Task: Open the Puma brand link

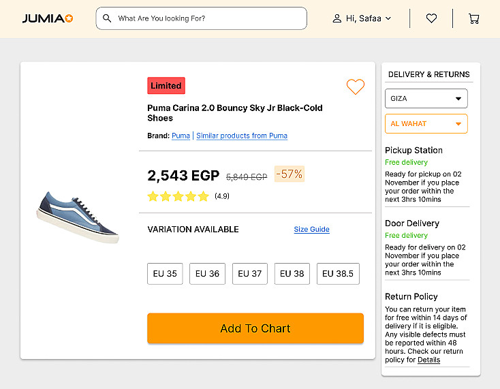Action: [x=181, y=136]
